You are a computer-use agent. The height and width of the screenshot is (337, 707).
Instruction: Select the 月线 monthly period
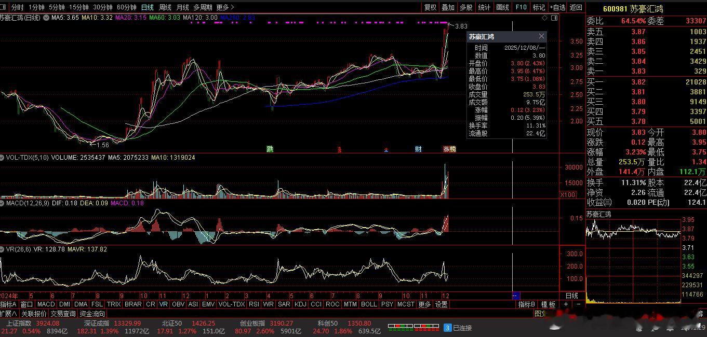tap(183, 7)
